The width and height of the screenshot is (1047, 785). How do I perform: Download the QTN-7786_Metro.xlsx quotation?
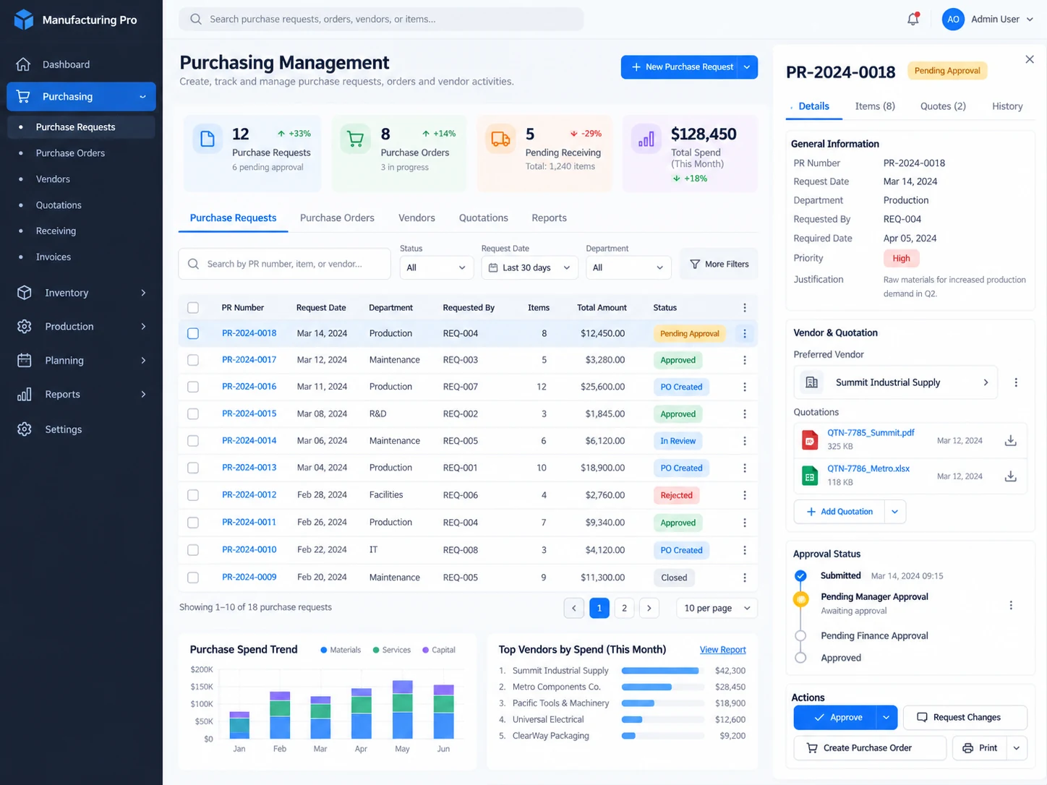coord(1011,476)
